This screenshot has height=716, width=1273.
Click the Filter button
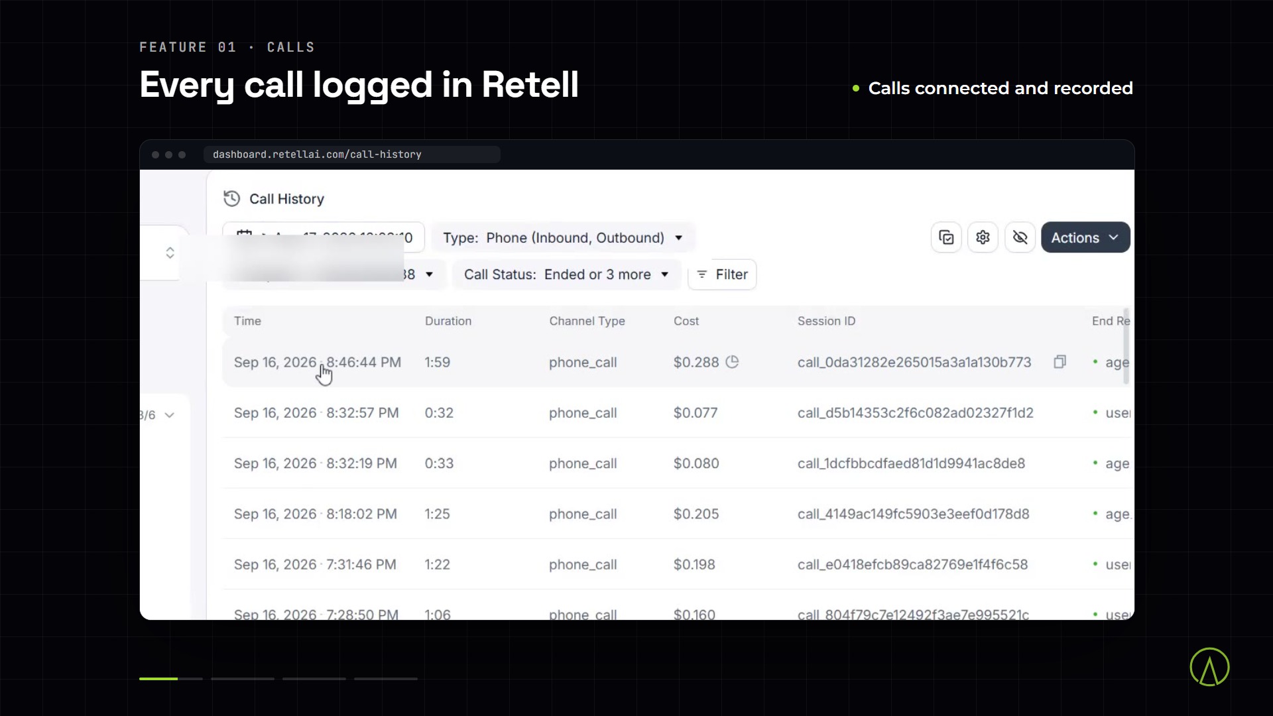pos(722,274)
